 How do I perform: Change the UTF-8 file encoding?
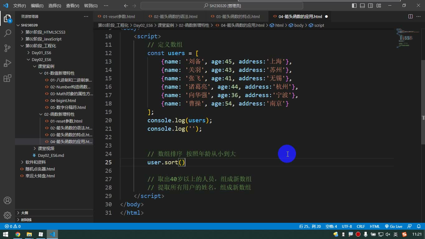click(347, 227)
